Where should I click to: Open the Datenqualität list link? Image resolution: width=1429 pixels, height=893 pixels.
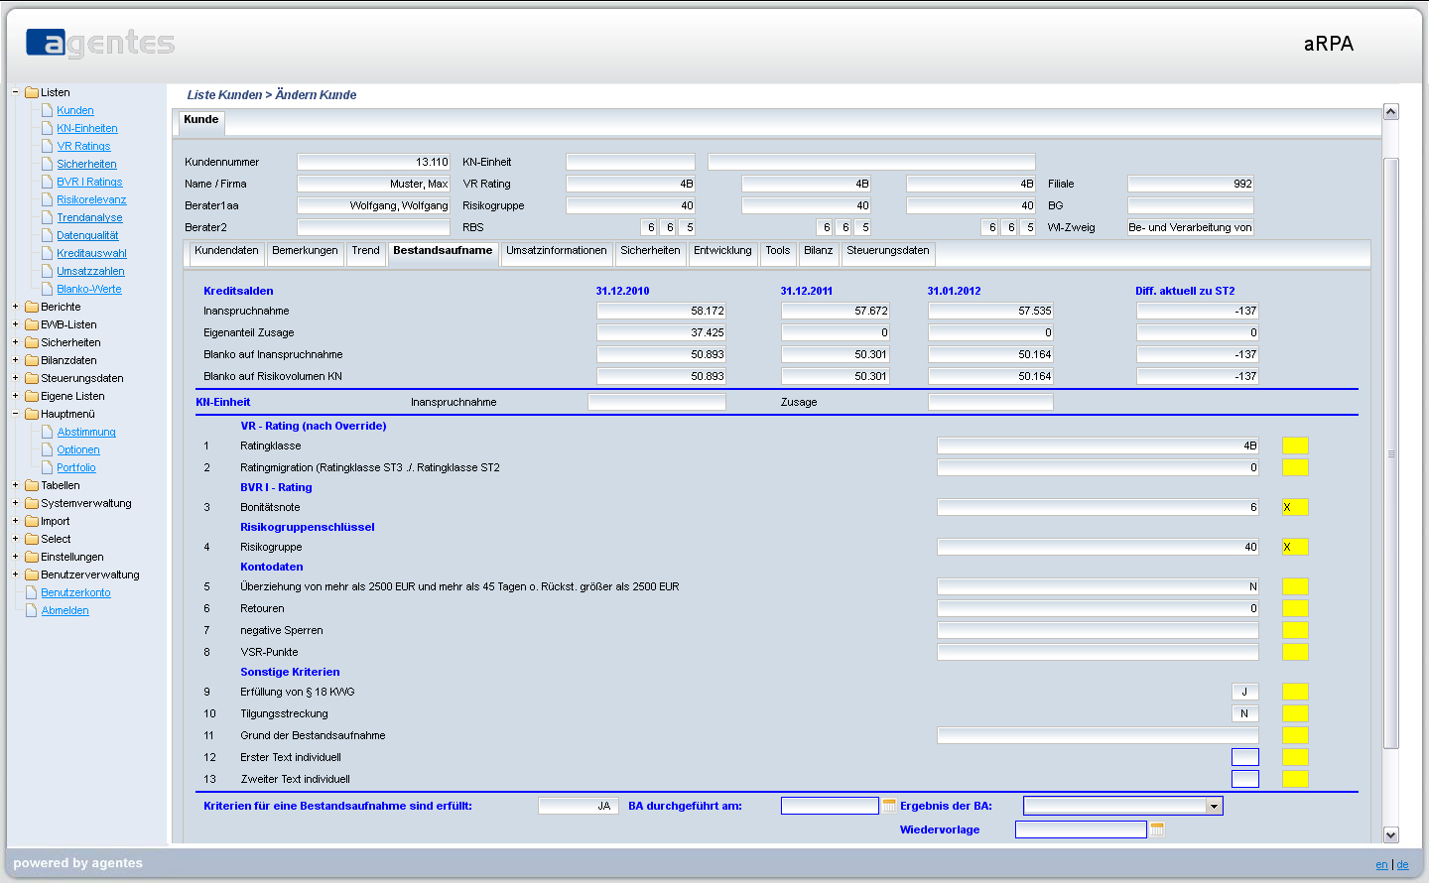tap(87, 235)
